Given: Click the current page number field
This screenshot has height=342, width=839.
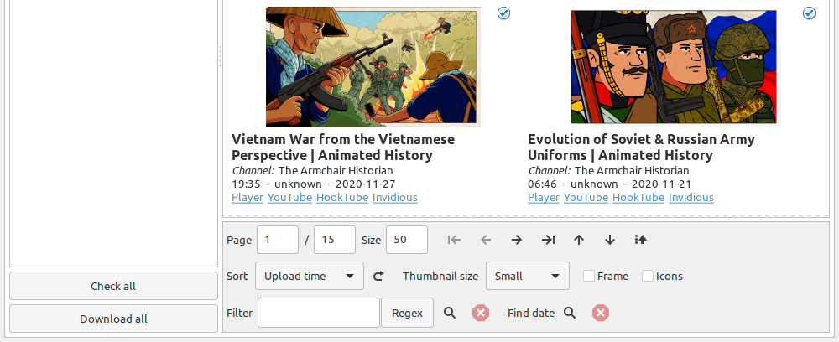Looking at the screenshot, I should (x=278, y=240).
